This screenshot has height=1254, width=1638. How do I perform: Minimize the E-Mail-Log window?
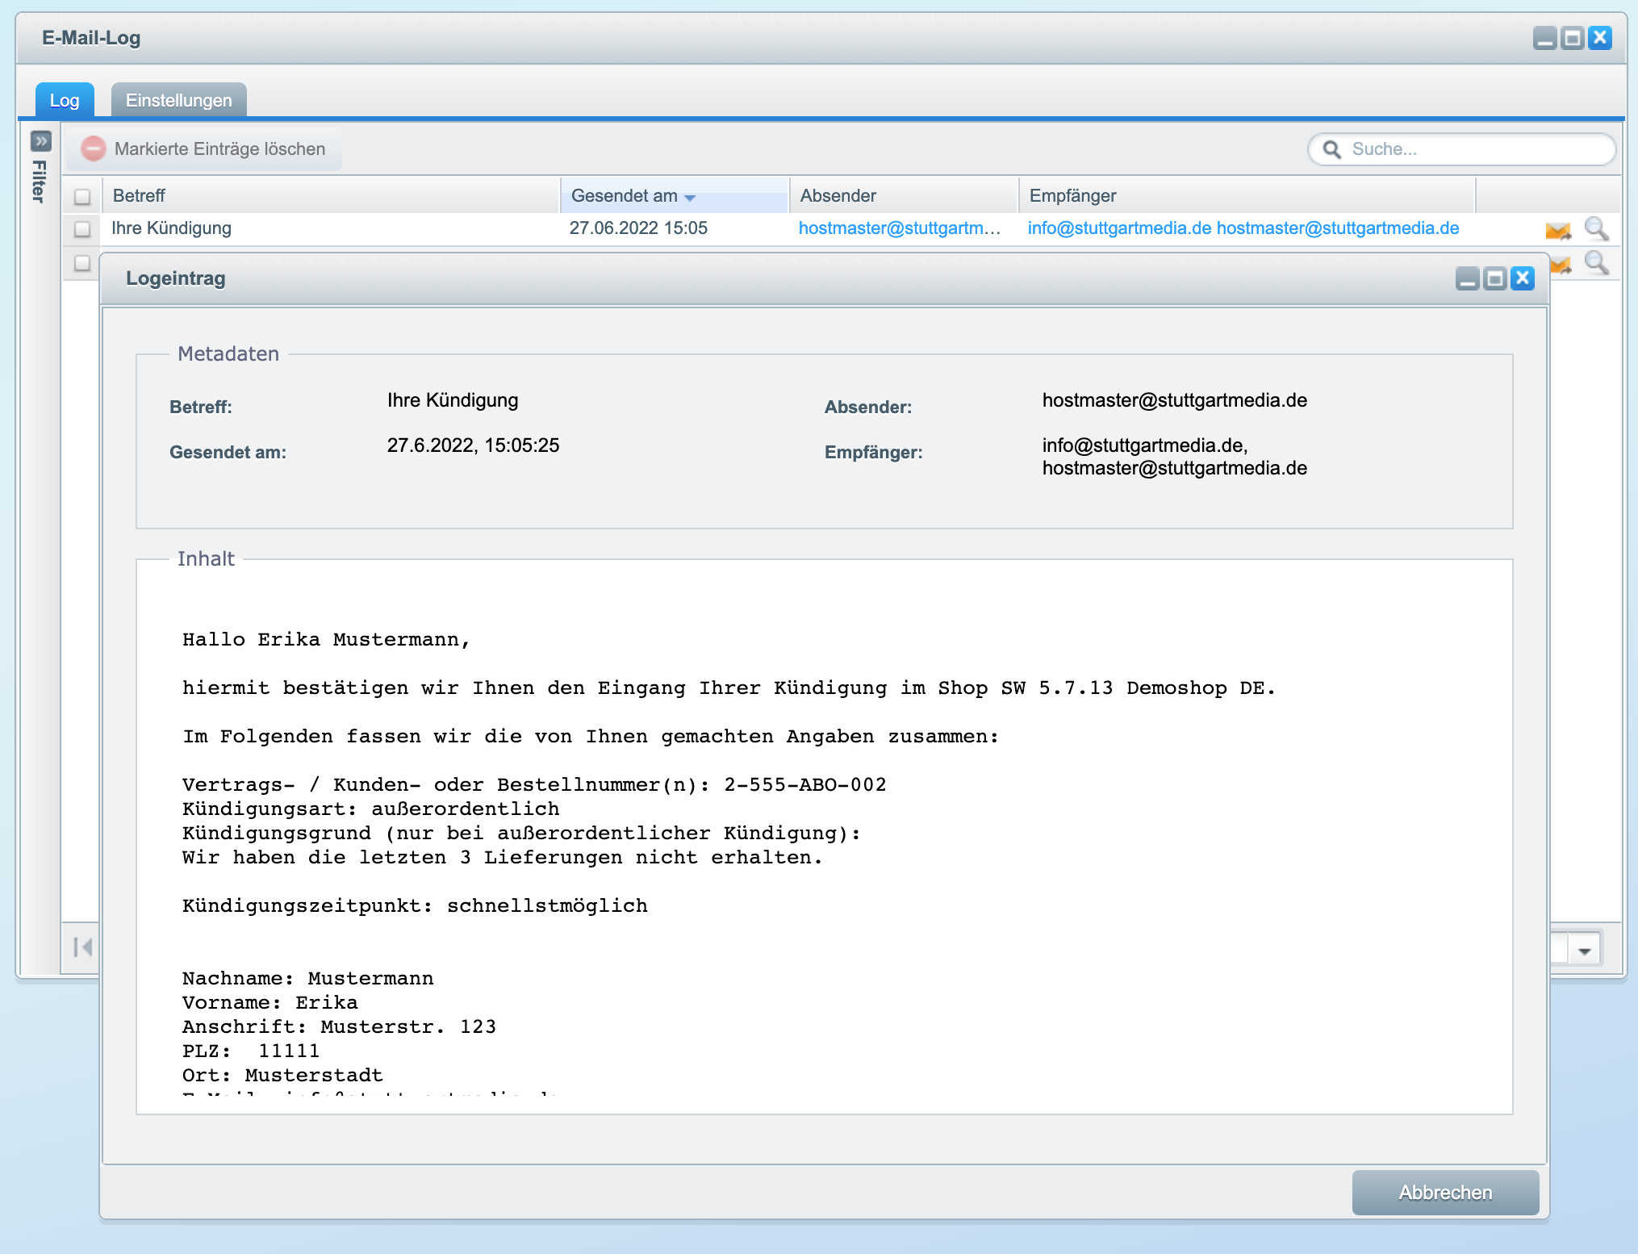pyautogui.click(x=1545, y=38)
